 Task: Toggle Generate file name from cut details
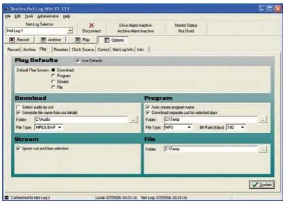18,113
